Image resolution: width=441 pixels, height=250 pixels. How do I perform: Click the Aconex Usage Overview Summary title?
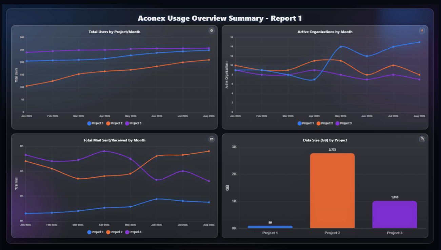click(x=220, y=18)
